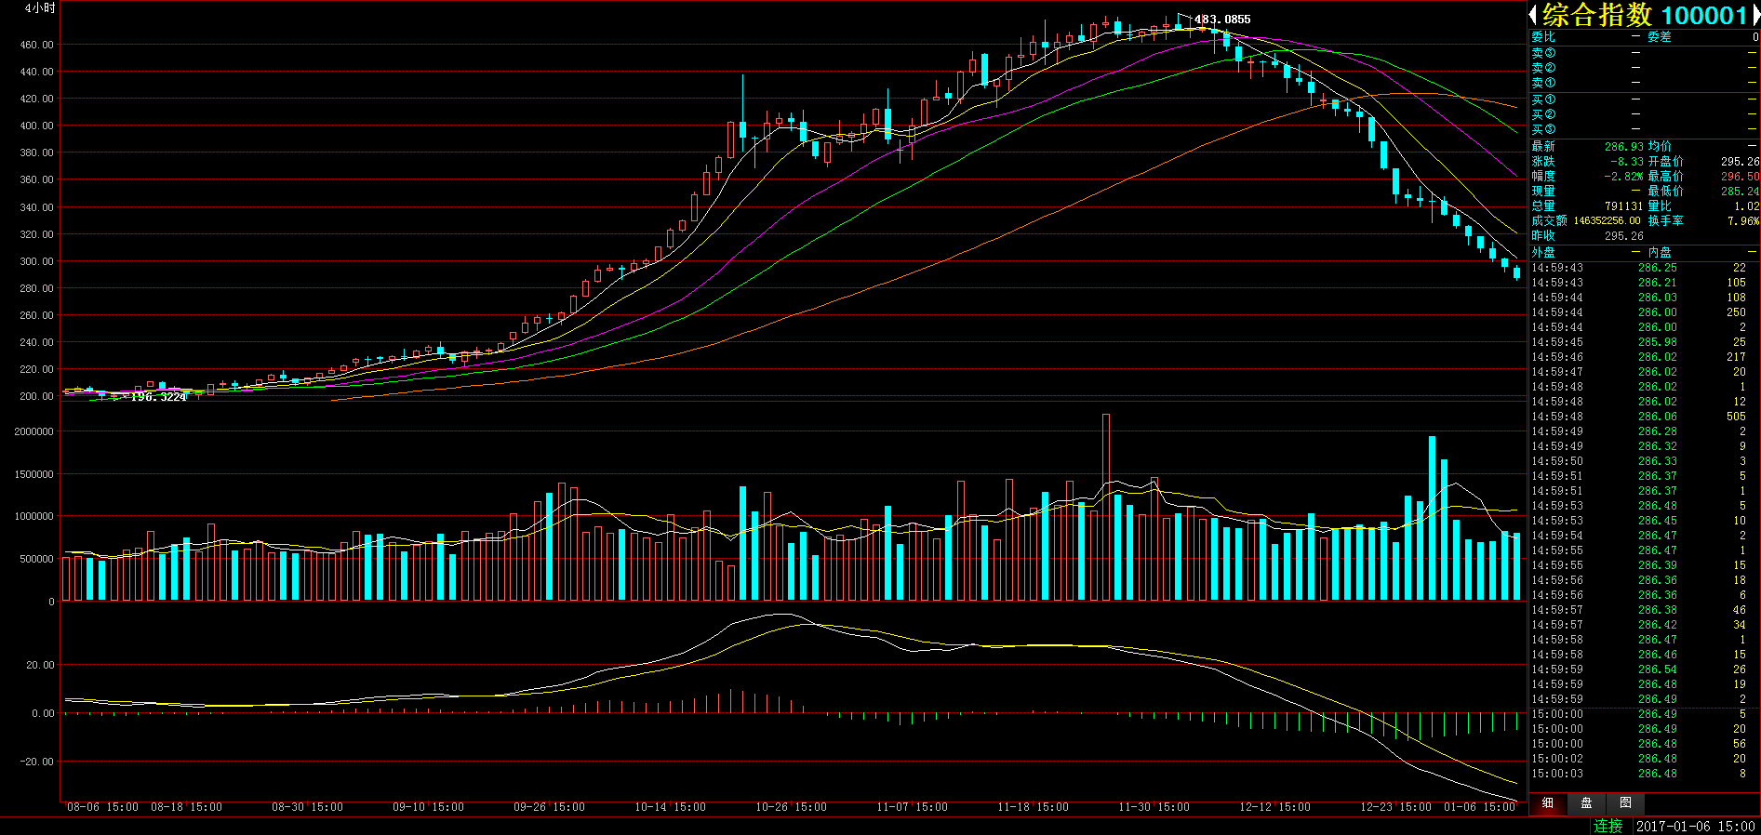Select the 14:59:45 trade row
The width and height of the screenshot is (1761, 835).
pyautogui.click(x=1644, y=342)
